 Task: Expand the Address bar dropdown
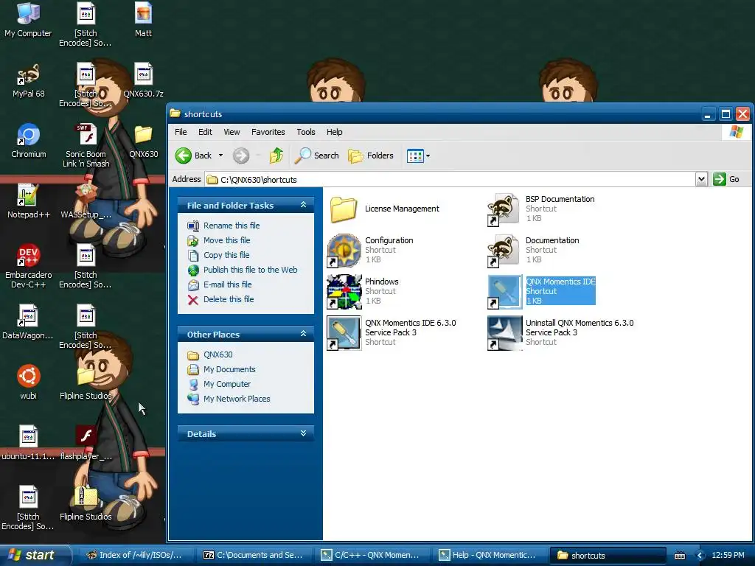click(702, 180)
